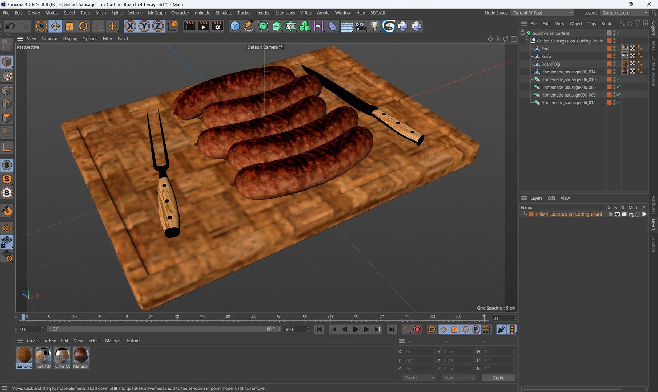
Task: Select the Live Selection tool
Action: [41, 26]
